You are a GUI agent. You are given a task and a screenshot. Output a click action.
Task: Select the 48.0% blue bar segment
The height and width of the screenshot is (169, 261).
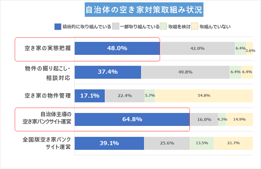(x=117, y=48)
